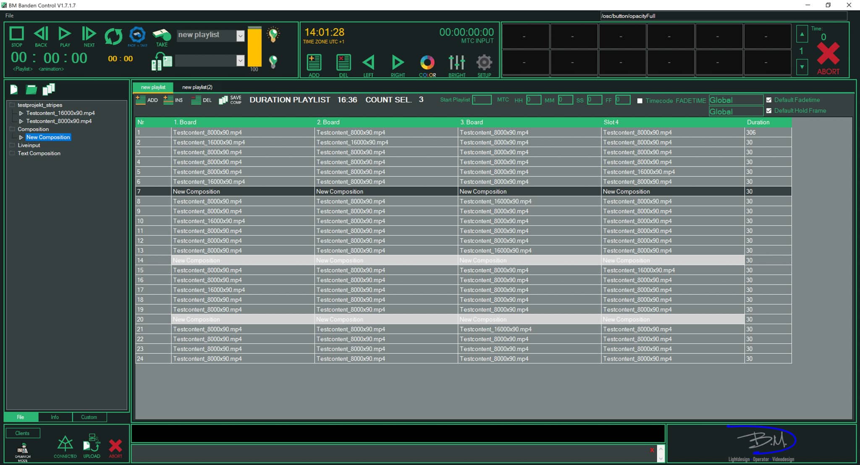Enable the Timecode checkbox
860x465 pixels.
(640, 101)
